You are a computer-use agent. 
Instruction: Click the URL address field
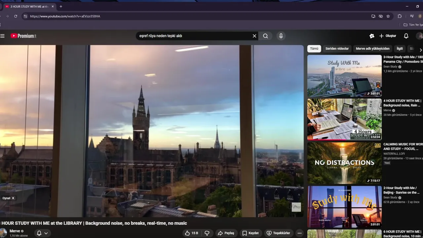198,16
